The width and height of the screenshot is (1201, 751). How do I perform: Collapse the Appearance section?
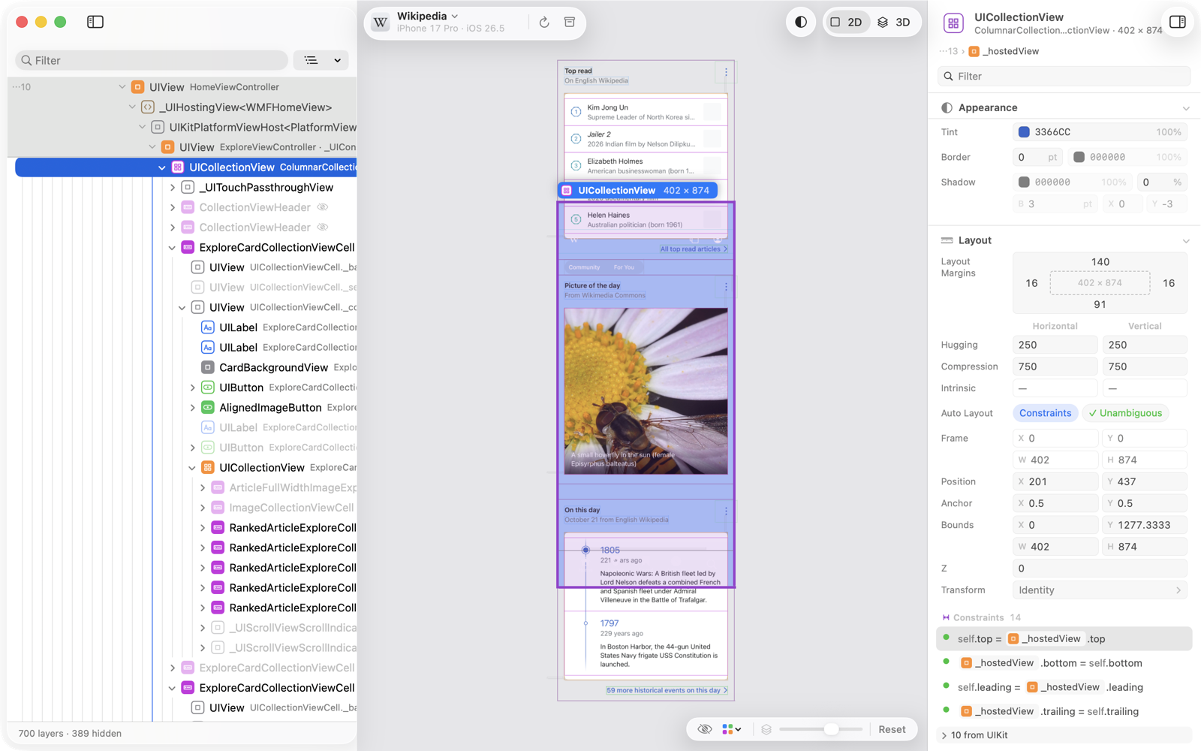click(x=1186, y=108)
